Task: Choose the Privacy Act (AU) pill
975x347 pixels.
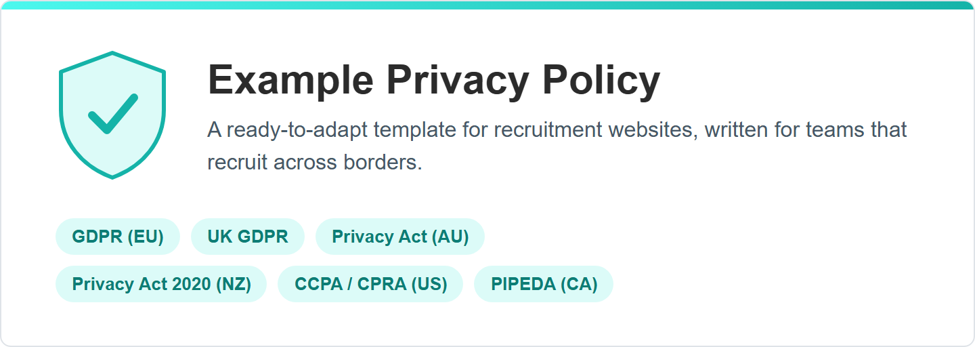Action: tap(400, 237)
